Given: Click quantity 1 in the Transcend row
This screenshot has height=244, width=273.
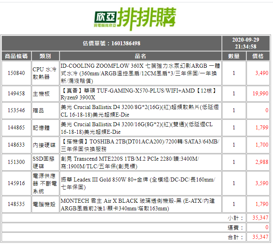Looking at the screenshot, I should point(234,162).
